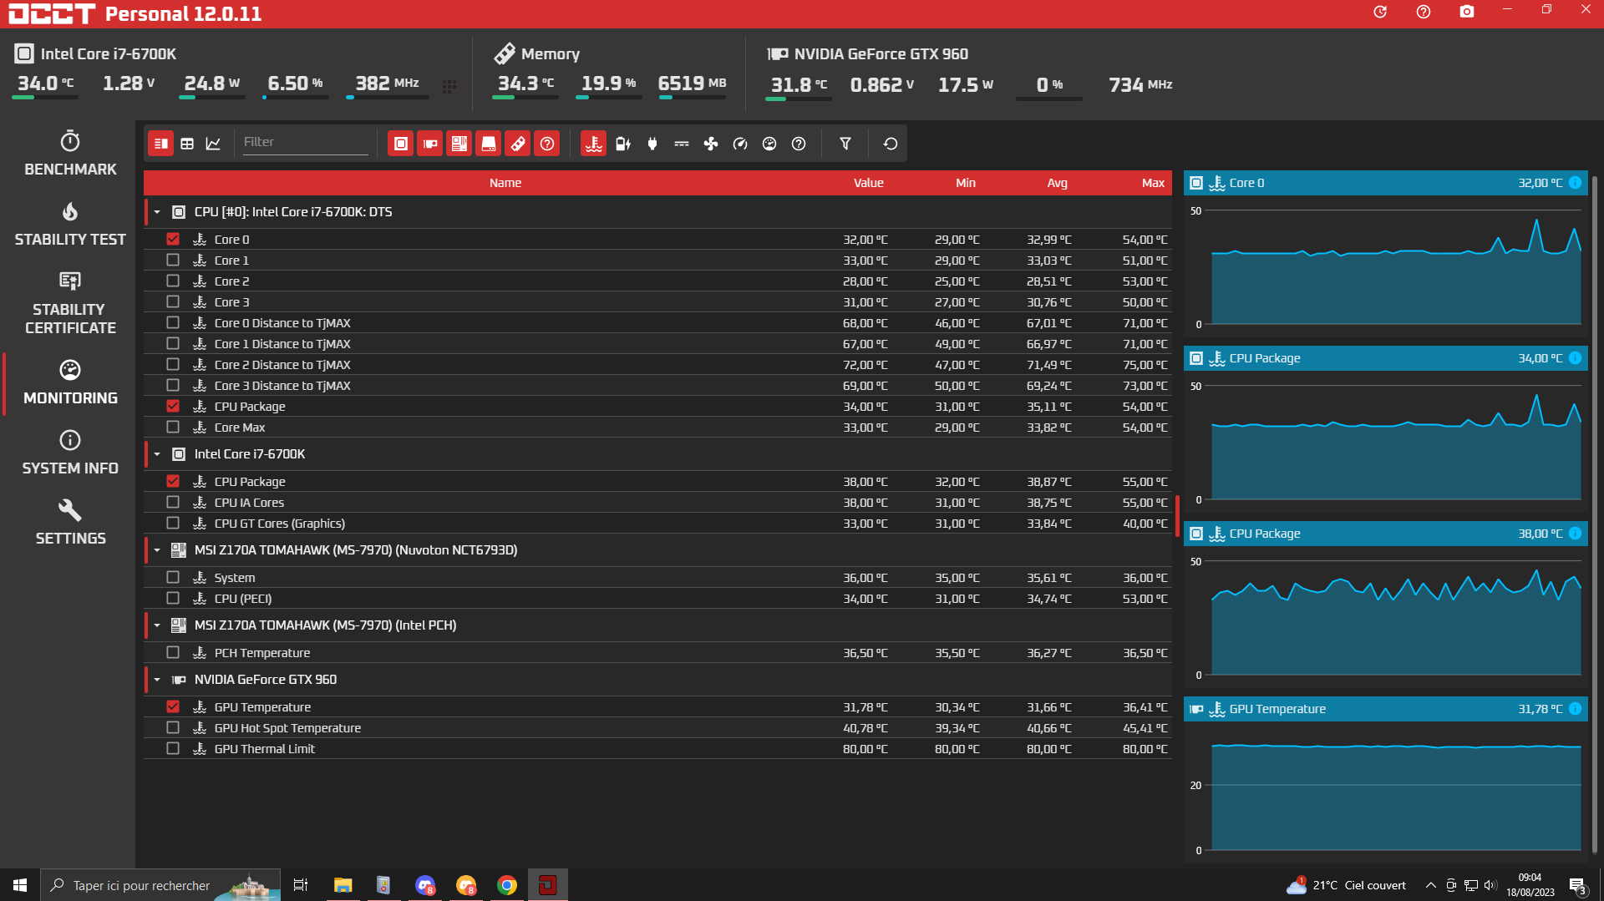Screen dimensions: 1604x901
Task: Open System Info
Action: coord(70,453)
